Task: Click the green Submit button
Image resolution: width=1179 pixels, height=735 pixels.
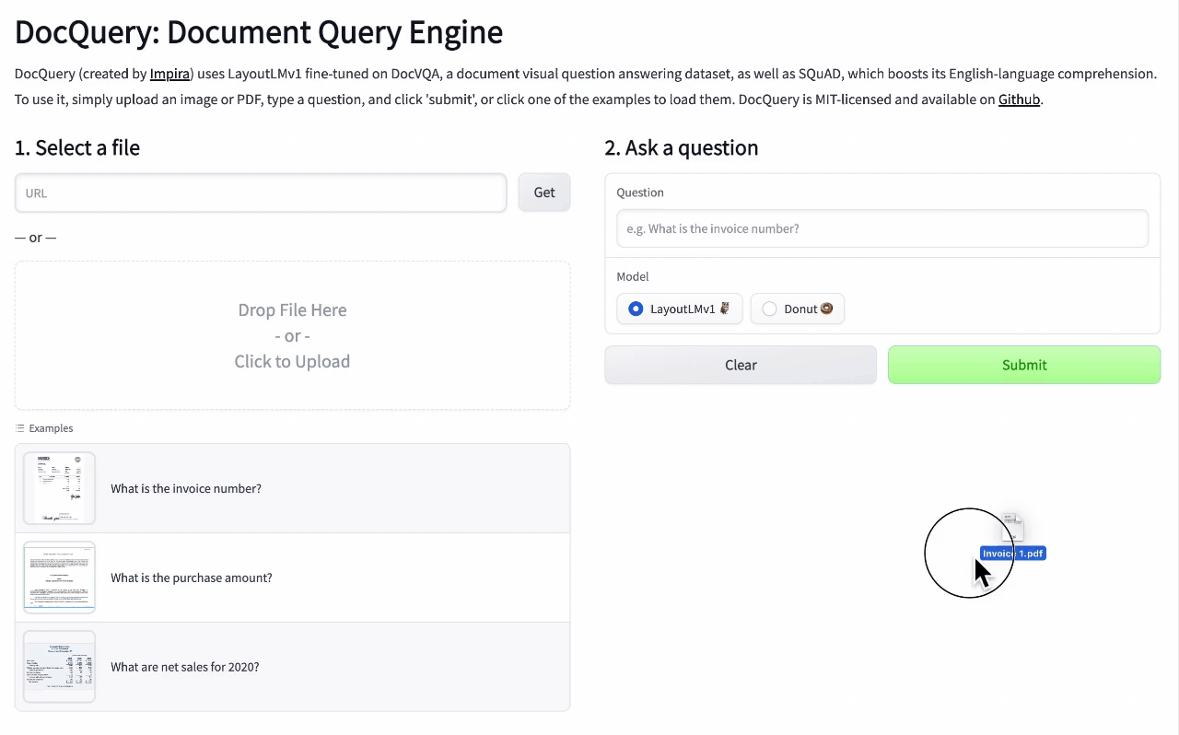Action: click(x=1024, y=365)
